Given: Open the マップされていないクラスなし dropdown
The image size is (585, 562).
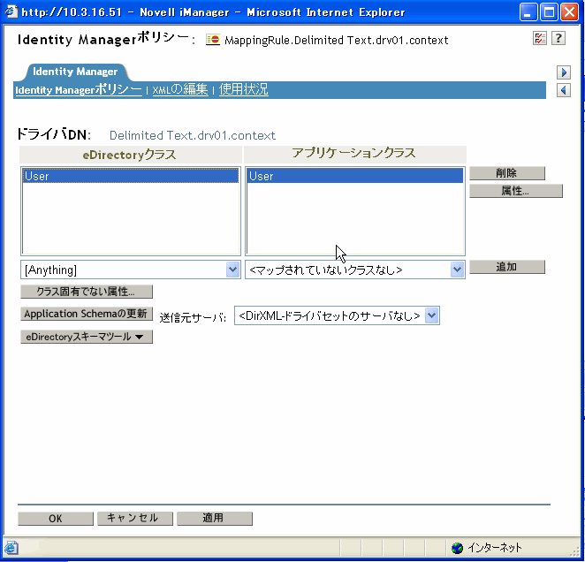Looking at the screenshot, I should click(355, 270).
